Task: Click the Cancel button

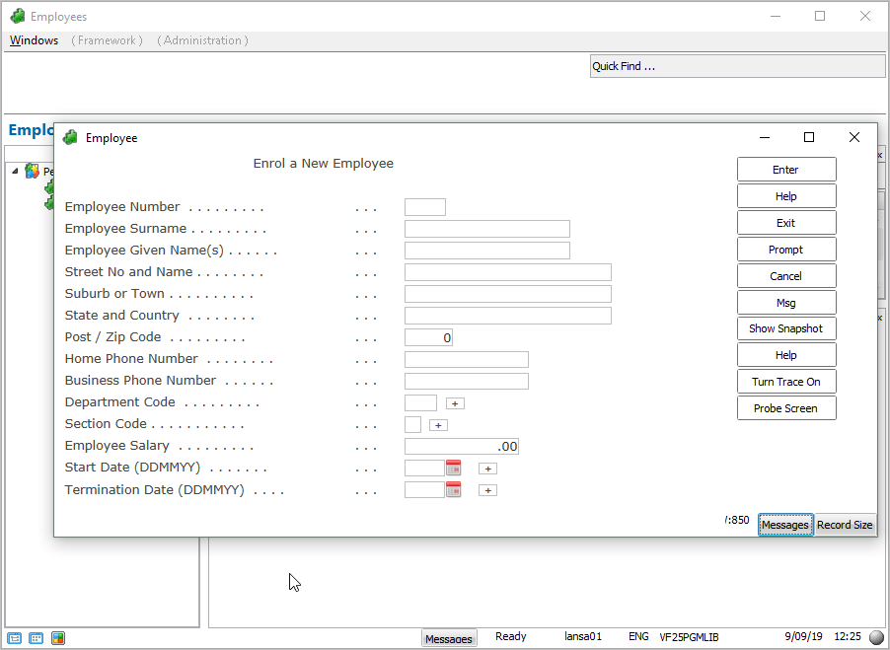Action: click(786, 276)
